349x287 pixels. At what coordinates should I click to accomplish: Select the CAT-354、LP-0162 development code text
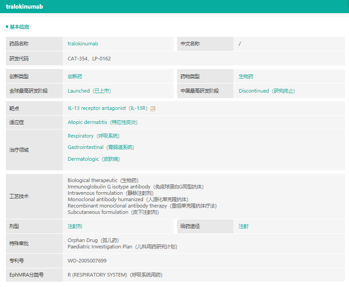(89, 59)
